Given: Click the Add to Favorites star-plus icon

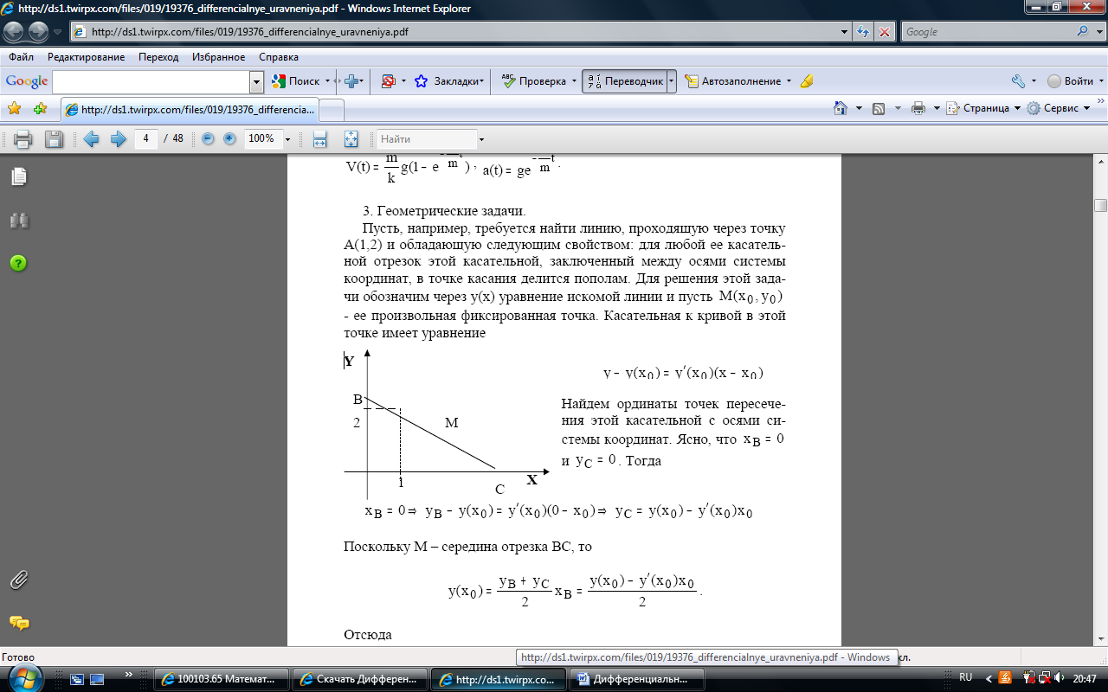Looking at the screenshot, I should point(40,109).
